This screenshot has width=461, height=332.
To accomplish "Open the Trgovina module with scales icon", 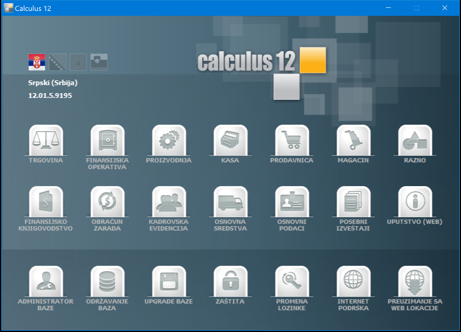I will coord(46,140).
